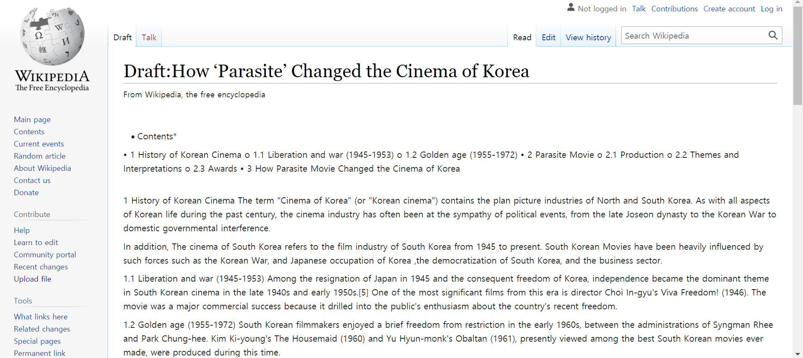This screenshot has width=803, height=358.
Task: Click 'From Wikipedia, the free encyclopedia' text
Action: (194, 95)
